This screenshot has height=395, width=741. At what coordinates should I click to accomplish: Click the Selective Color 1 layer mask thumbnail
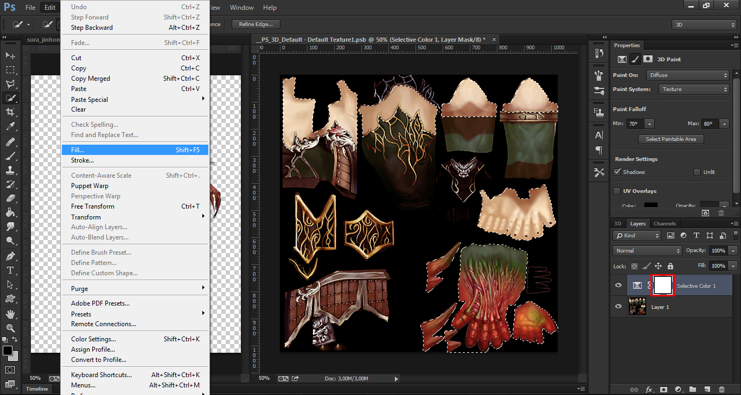pos(663,285)
